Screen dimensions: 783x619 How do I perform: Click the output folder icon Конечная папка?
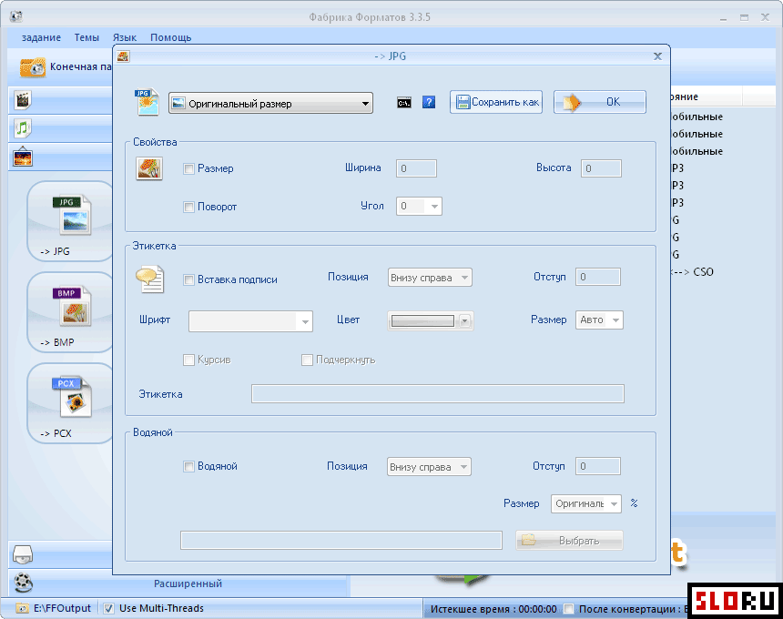click(33, 67)
